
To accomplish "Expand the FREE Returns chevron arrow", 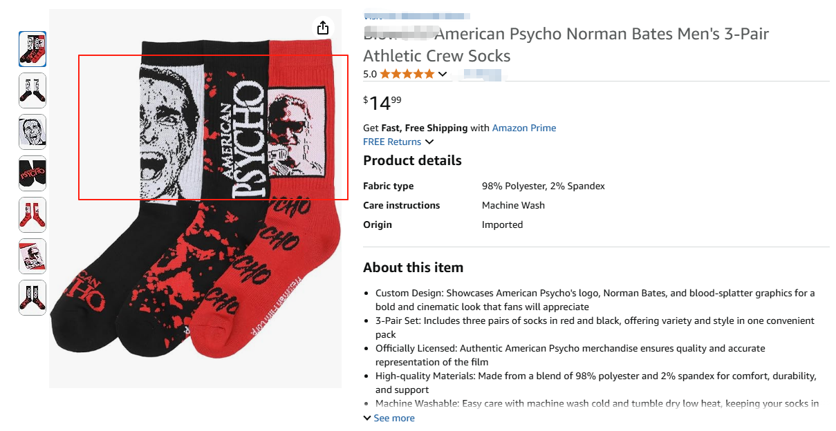I will coord(429,142).
